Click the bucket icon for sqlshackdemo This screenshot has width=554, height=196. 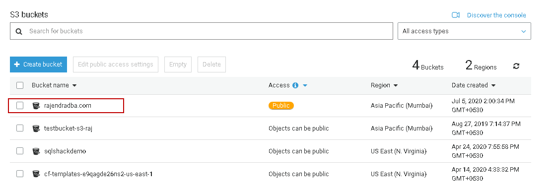coord(36,151)
